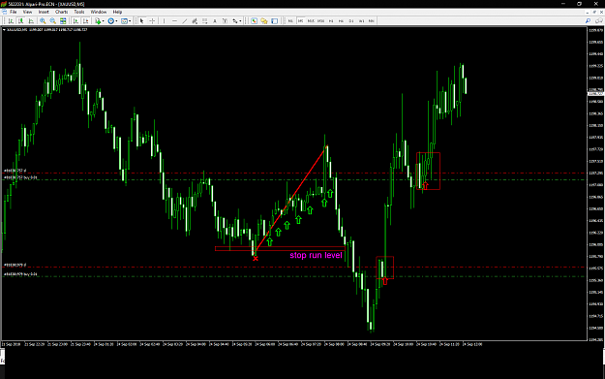Screen dimensions: 605x379
Task: Switch chart to candlesticks type
Action: [21, 21]
